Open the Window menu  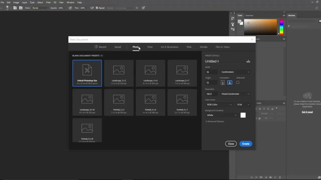coord(70,2)
